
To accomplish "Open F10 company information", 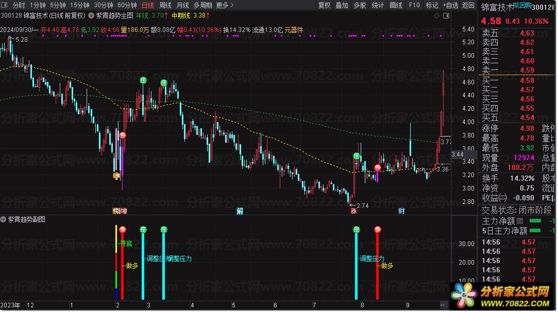I will click(414, 5).
